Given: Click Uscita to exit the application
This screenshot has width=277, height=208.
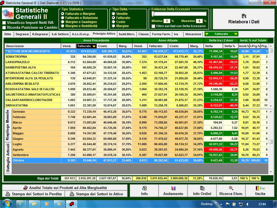Looking at the screenshot, I should point(260,191).
